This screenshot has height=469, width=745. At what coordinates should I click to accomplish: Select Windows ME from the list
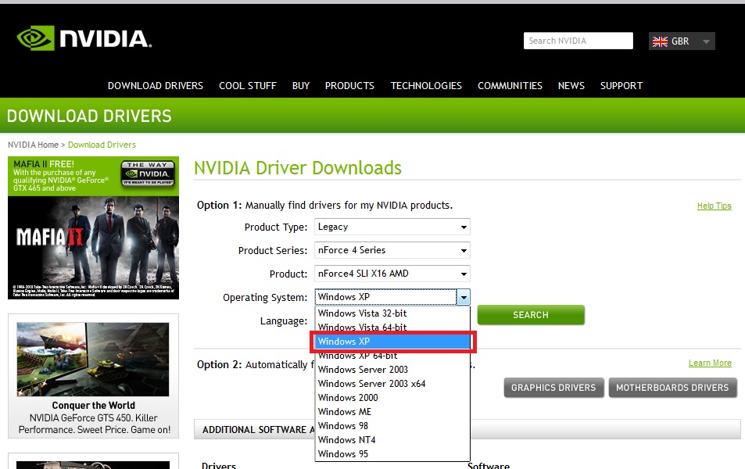[x=392, y=411]
